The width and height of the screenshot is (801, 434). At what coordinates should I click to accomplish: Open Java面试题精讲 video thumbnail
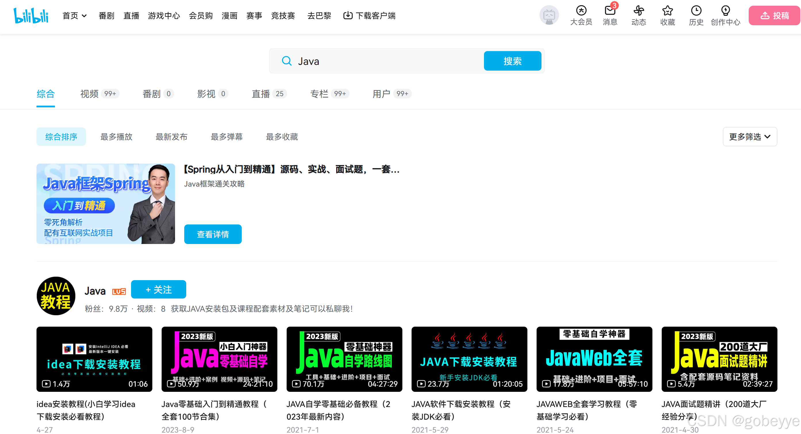pyautogui.click(x=719, y=359)
